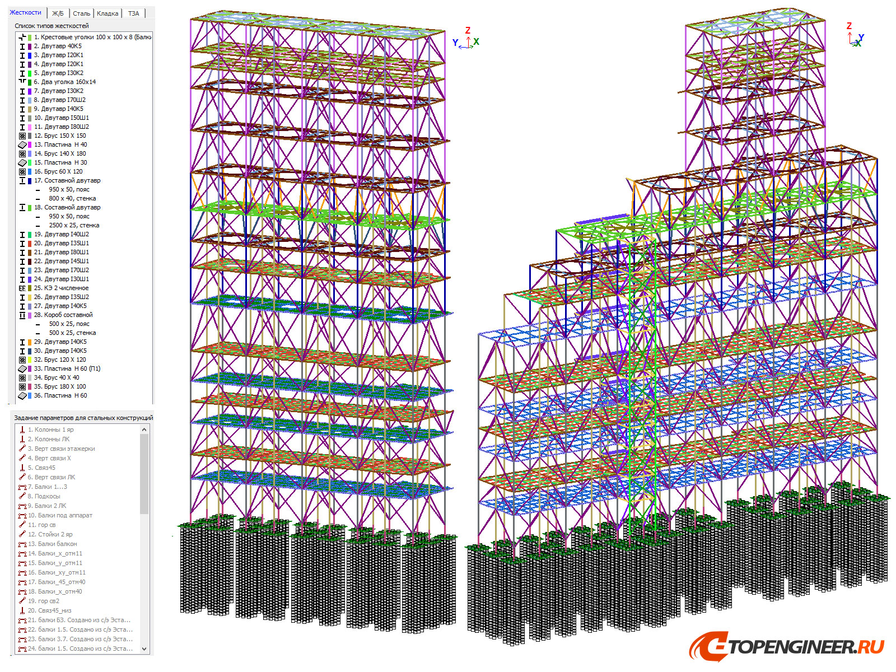This screenshot has height=672, width=896.
Task: Click the double-angle icon beside «Два уголка 160x14»
Action: 22,82
